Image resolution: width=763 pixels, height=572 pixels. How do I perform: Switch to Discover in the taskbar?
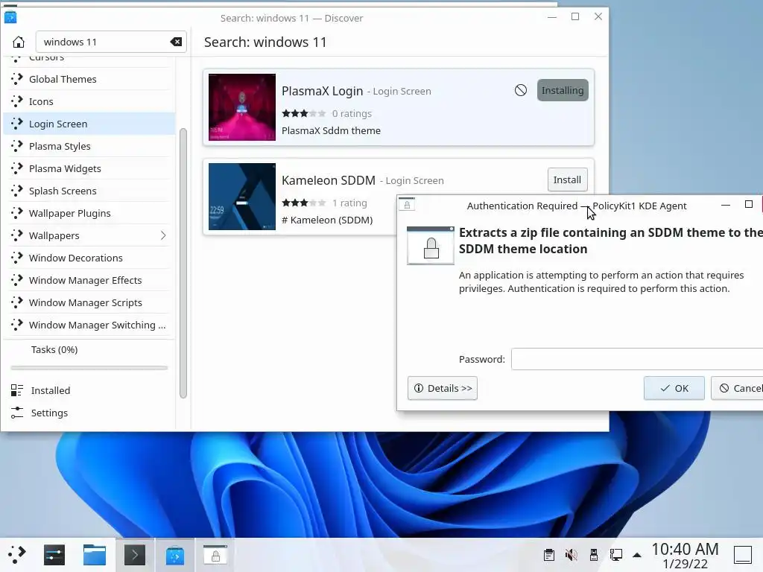(x=174, y=554)
